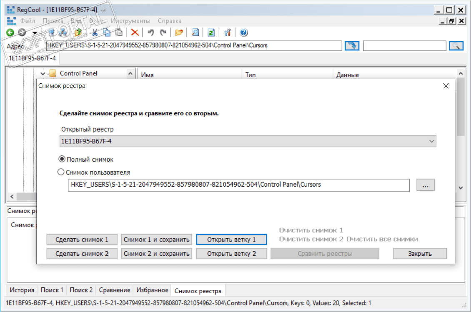The width and height of the screenshot is (471, 312).
Task: Click the Очистить все снимки link
Action: point(382,240)
